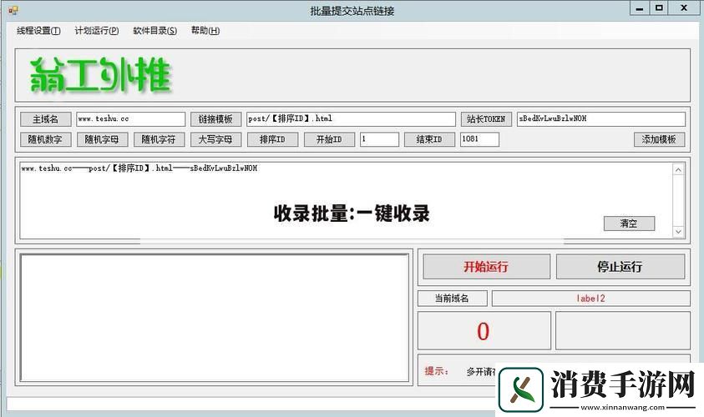Viewport: 704px width, 417px height.
Task: Open the 计划运行(P) menu
Action: pyautogui.click(x=96, y=31)
